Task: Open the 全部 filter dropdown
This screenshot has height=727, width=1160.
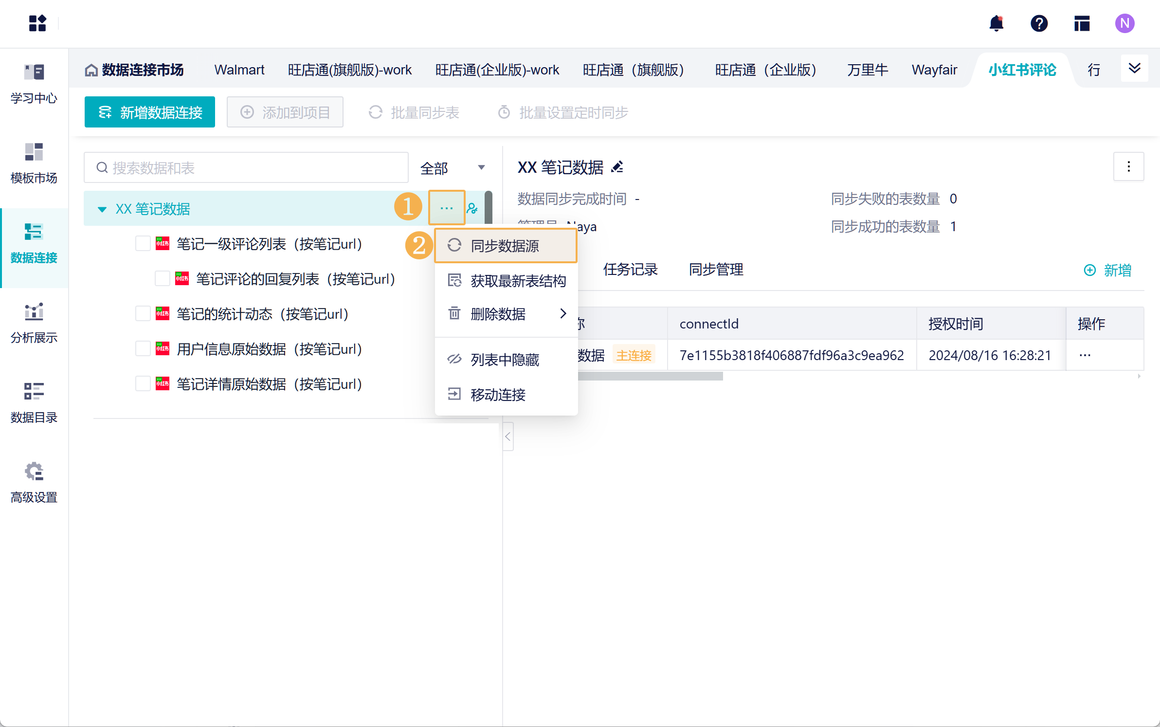Action: tap(452, 168)
